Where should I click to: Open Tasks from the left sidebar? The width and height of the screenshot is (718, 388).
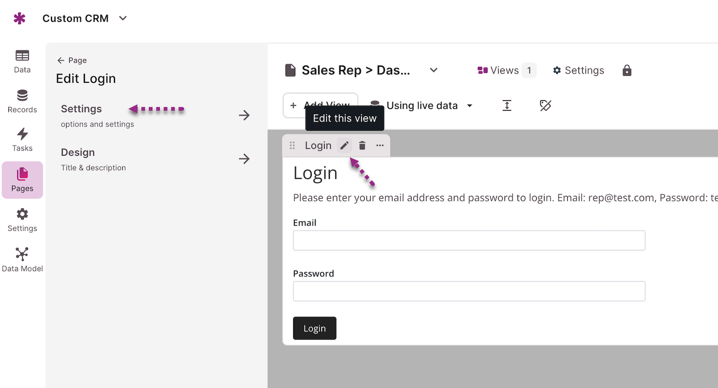[22, 139]
